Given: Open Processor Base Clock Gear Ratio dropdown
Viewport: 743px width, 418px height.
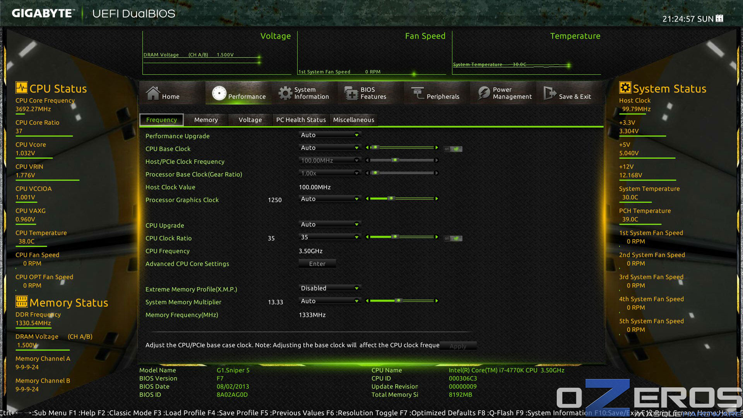Looking at the screenshot, I should [x=330, y=173].
